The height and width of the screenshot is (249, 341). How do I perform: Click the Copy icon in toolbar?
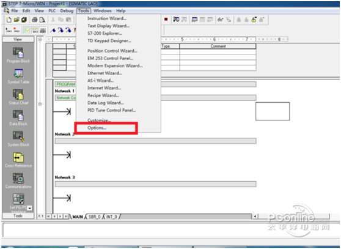[x=61, y=20]
